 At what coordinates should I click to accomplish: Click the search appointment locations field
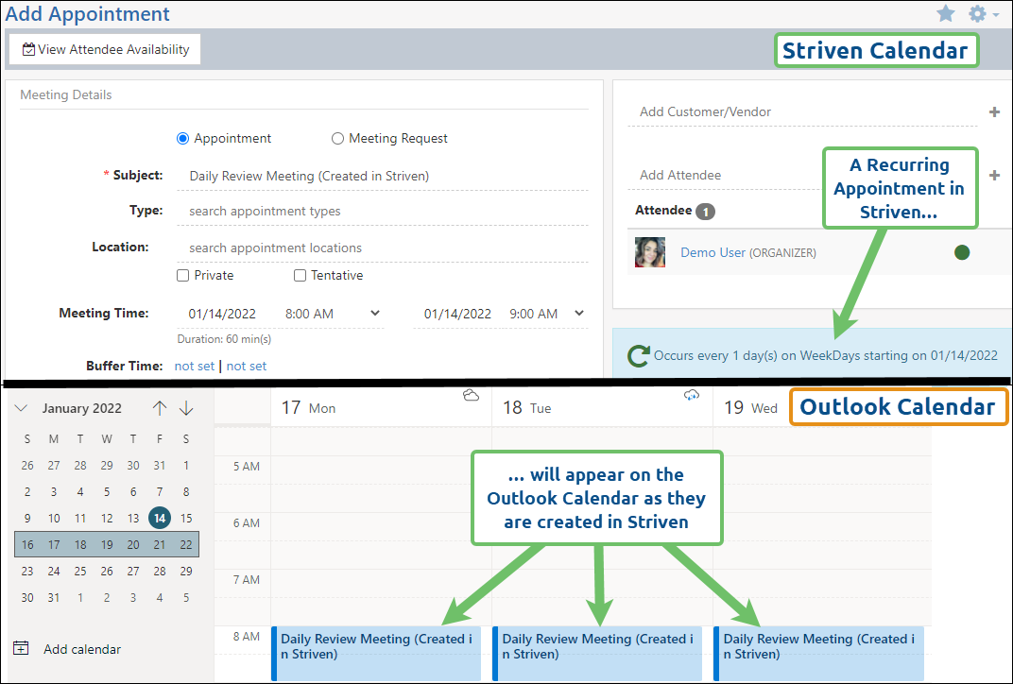[x=383, y=248]
